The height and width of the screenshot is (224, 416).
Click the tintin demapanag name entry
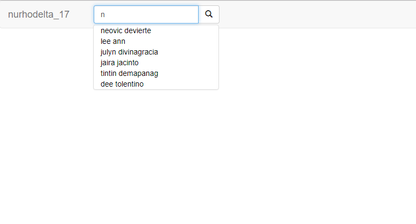point(129,73)
